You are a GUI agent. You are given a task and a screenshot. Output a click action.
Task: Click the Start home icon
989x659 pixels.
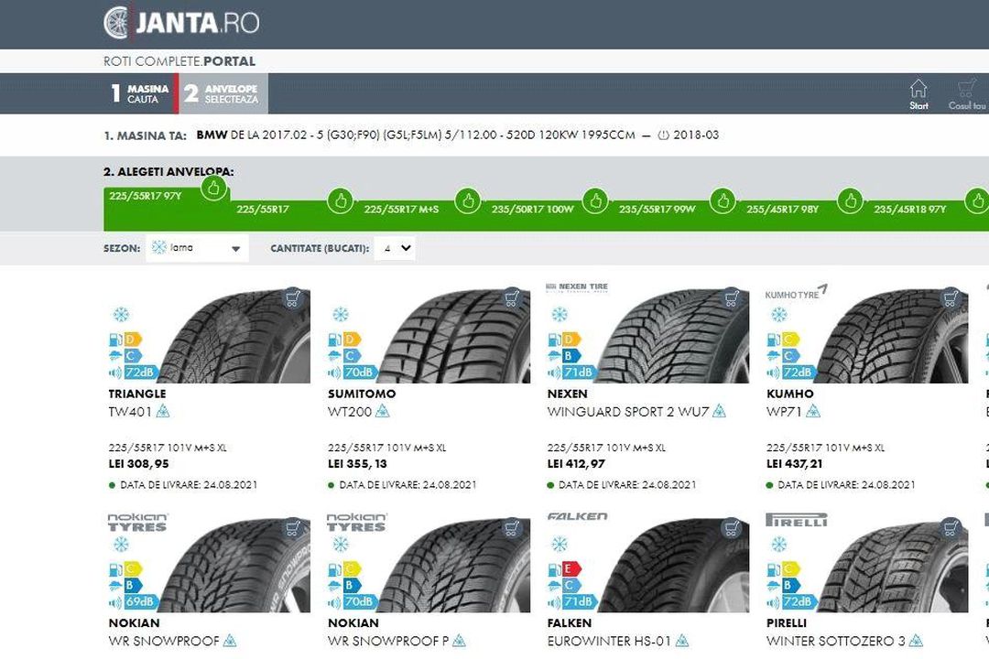(918, 93)
